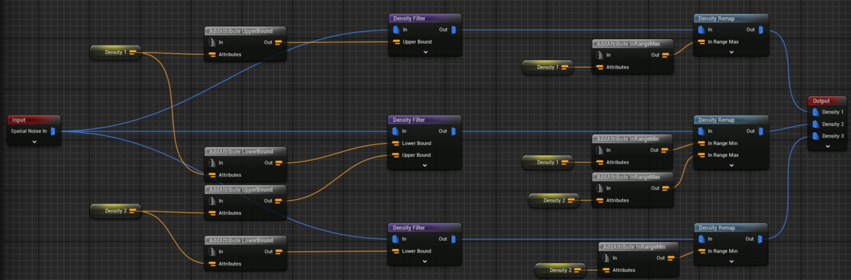This screenshot has height=280, width=851.
Task: Select the red Output node title bar
Action: pyautogui.click(x=827, y=101)
